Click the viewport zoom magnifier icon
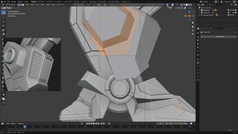The width and height of the screenshot is (238, 134). [x=193, y=23]
